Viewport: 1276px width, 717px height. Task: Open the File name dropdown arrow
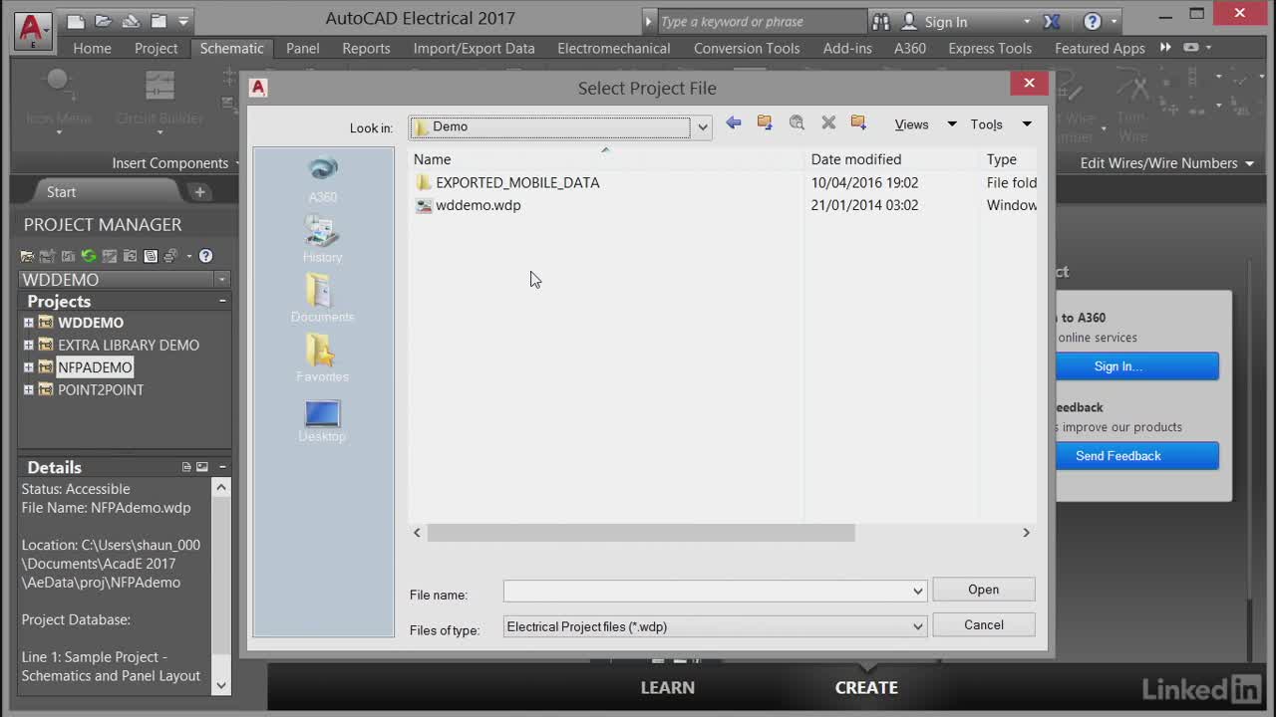click(917, 591)
